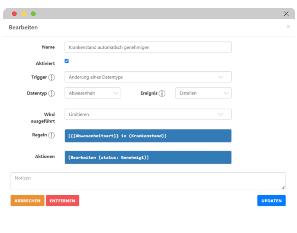297x233 pixels.
Task: Click the red Entfernen button
Action: [62, 201]
